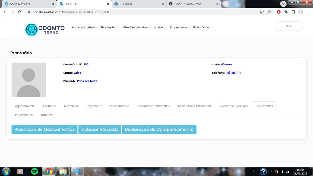Image resolution: width=313 pixels, height=176 pixels.
Task: Open the tab search chevron in Chrome
Action: click(x=283, y=4)
